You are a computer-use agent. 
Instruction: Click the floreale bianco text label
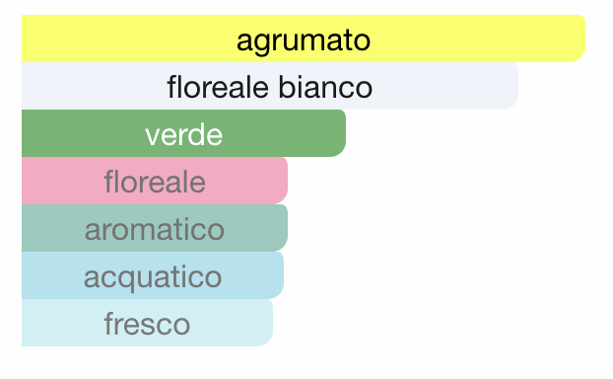(x=270, y=87)
